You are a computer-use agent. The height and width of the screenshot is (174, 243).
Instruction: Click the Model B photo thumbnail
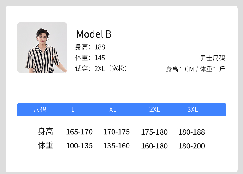pyautogui.click(x=42, y=48)
